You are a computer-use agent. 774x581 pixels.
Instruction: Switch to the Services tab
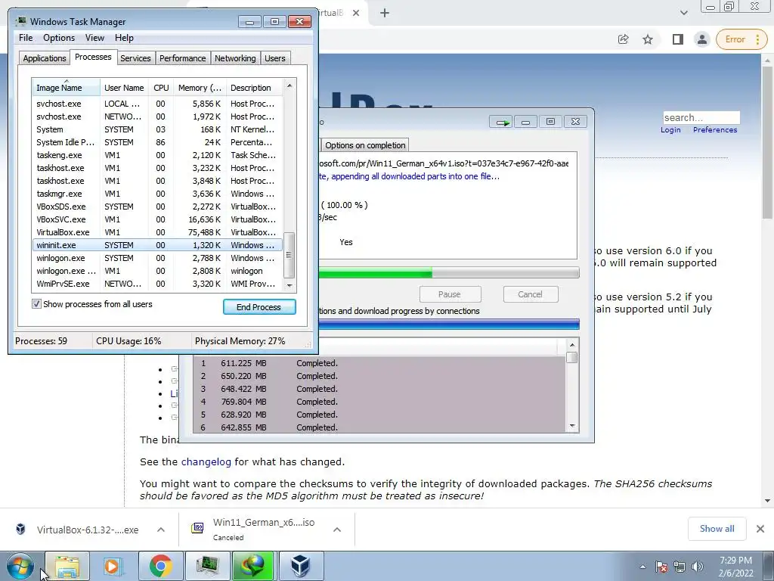click(x=135, y=58)
